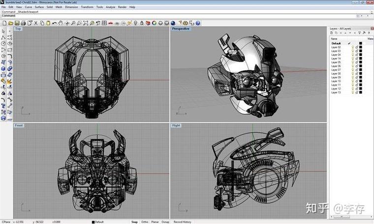Copy with the two-pages toolbar icon
Image resolution: width=374 pixels, height=224 pixels.
42,23
